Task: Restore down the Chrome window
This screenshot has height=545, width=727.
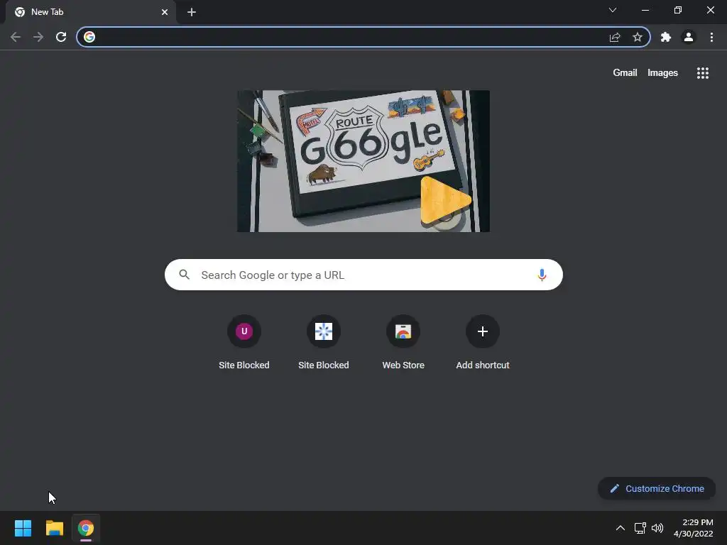Action: point(678,10)
